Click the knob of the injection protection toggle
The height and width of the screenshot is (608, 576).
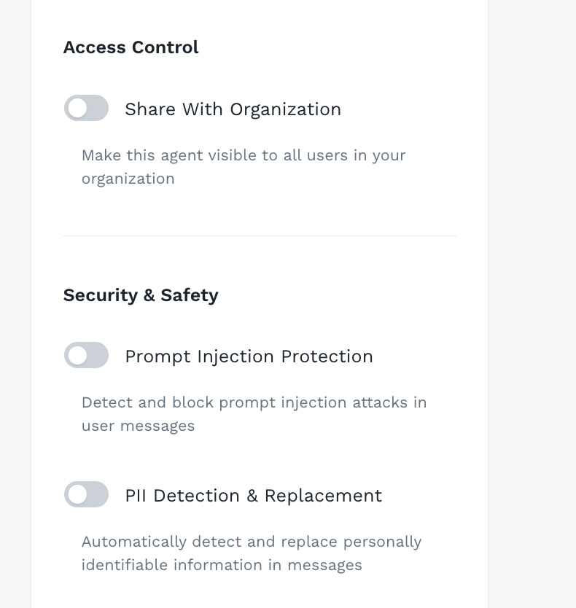(76, 356)
